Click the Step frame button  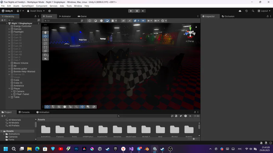pyautogui.click(x=143, y=11)
